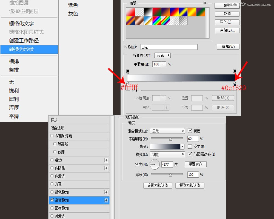This screenshot has width=274, height=219.
Task: Select the rainbow spectrum gradient preset
Action: 157,20
